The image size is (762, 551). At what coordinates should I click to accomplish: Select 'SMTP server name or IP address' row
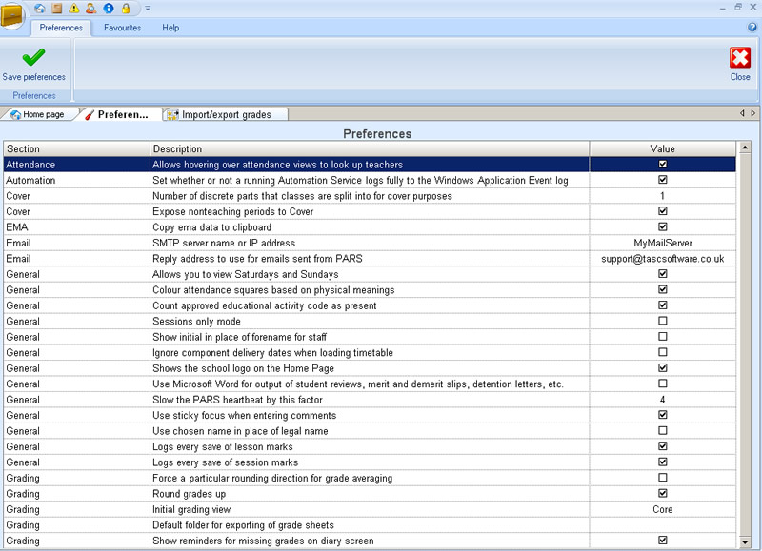[x=370, y=243]
